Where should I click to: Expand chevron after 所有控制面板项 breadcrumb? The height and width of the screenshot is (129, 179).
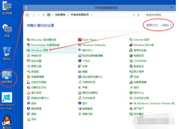pyautogui.click(x=92, y=15)
